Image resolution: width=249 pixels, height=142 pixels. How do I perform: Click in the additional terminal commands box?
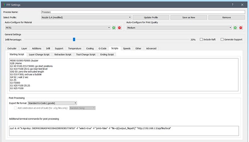pyautogui.click(x=124, y=131)
